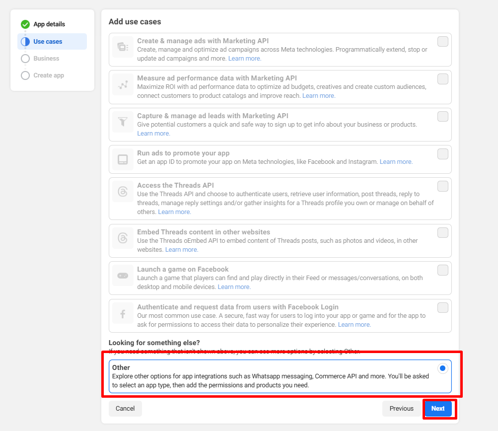Click the game controller icon

click(123, 276)
